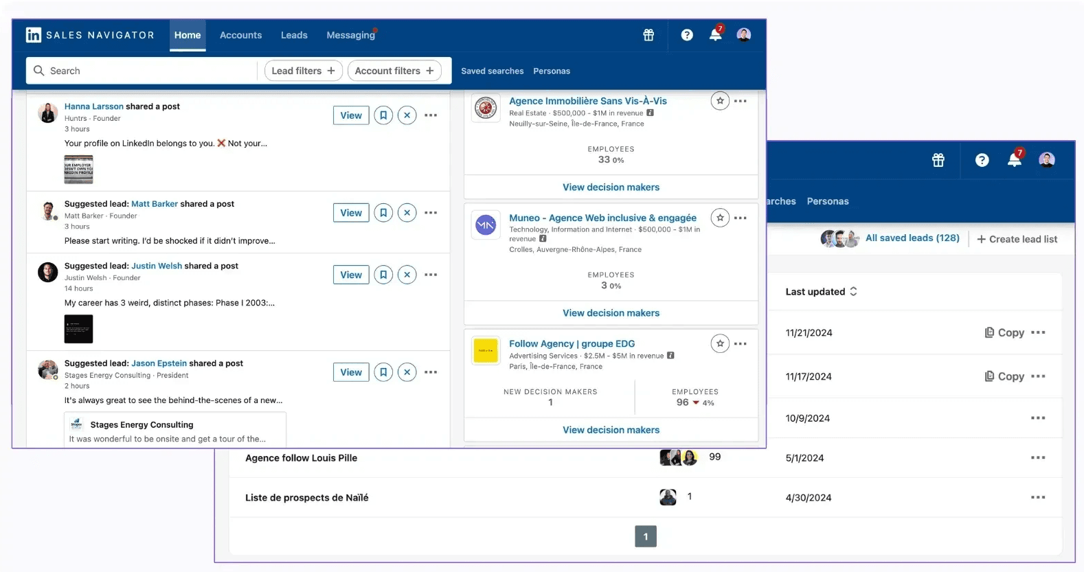Open the gift icon in front window header
The image size is (1084, 572).
pos(648,35)
